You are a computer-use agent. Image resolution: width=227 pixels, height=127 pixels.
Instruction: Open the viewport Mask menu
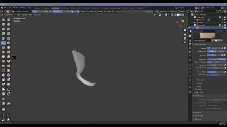pos(30,15)
